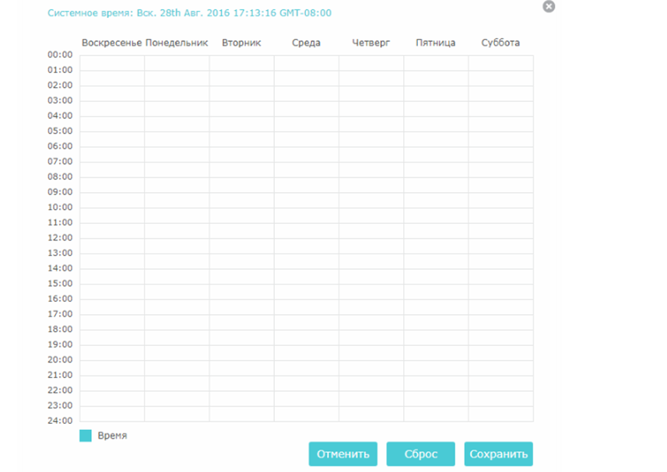Select Понедельник cell at 22:00
This screenshot has width=667, height=472.
click(177, 398)
